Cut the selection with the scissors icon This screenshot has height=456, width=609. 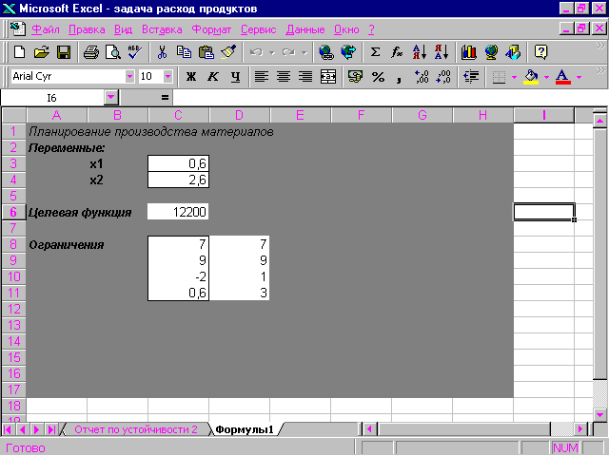[x=162, y=52]
